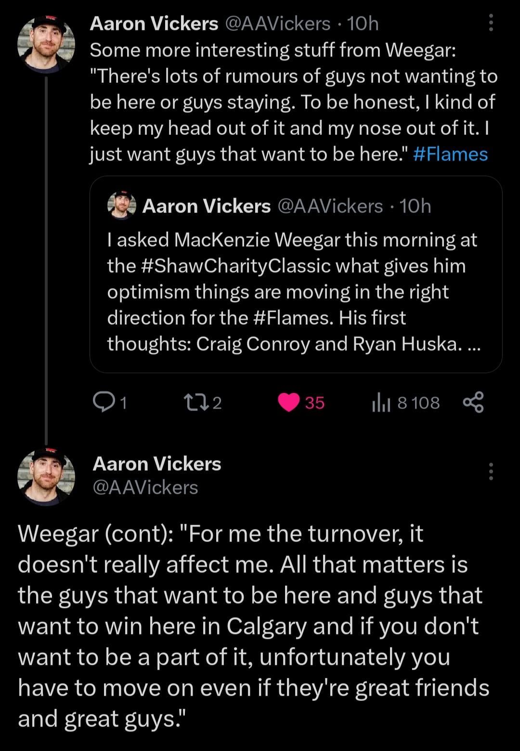Click the 10h timestamp on the top tweet

(363, 23)
